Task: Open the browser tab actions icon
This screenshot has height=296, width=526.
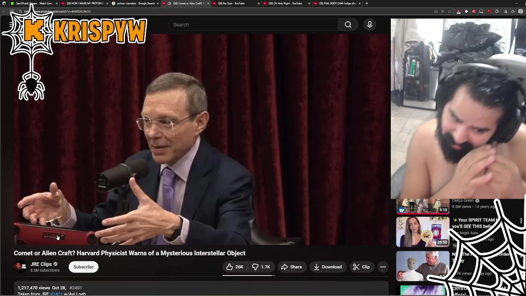Action: pyautogui.click(x=4, y=3)
